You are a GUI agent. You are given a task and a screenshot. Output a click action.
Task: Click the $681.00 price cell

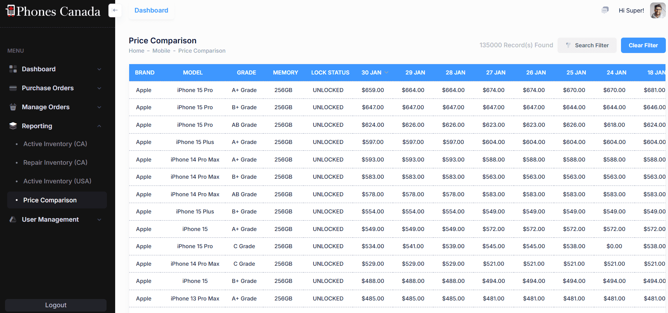pos(654,90)
